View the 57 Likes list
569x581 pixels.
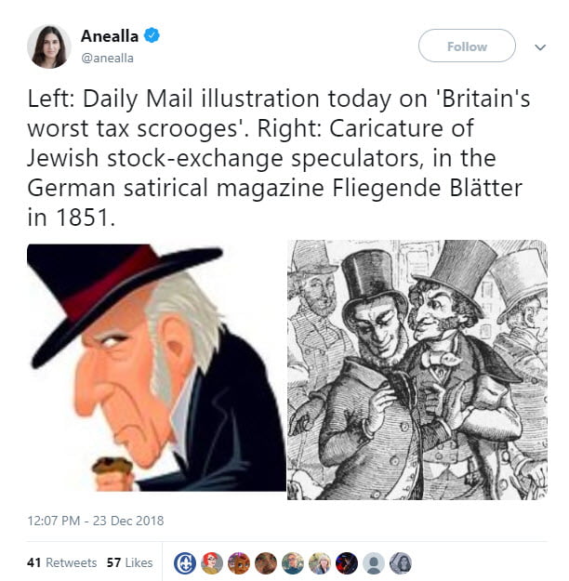point(130,562)
